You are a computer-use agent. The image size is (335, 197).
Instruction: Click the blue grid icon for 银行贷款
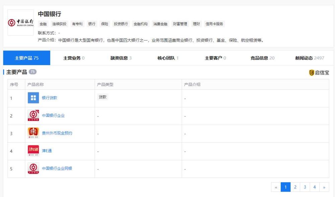pos(33,98)
